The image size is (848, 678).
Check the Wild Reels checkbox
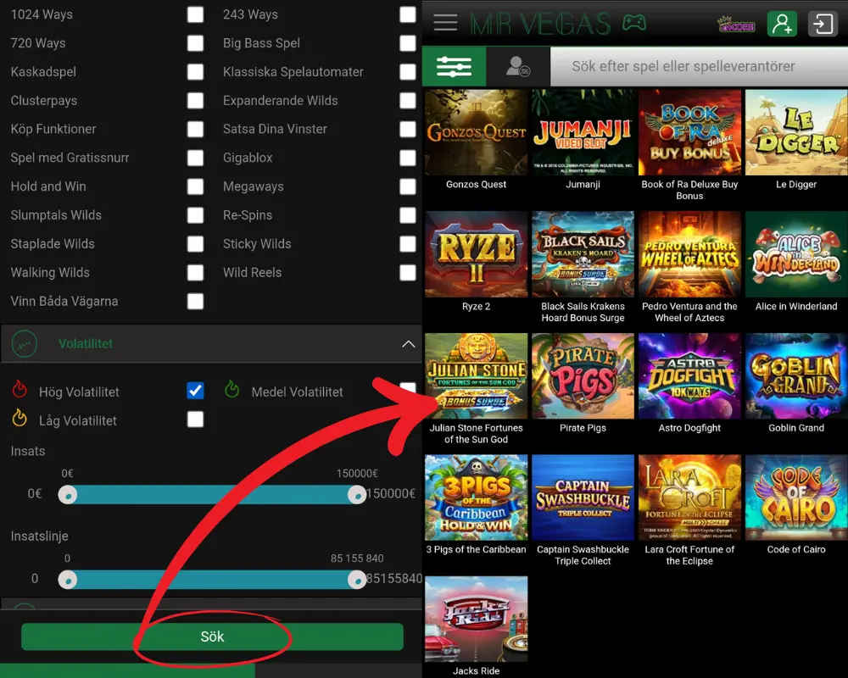408,273
